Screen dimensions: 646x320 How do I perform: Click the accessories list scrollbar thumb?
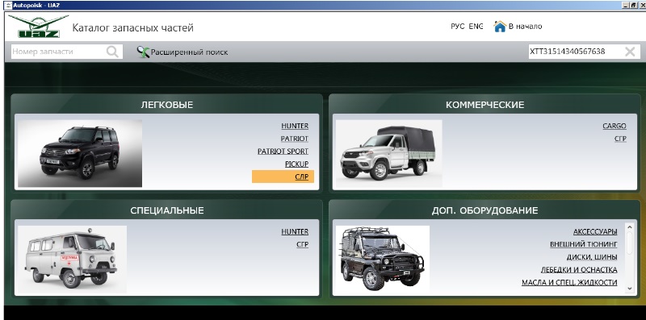629,243
